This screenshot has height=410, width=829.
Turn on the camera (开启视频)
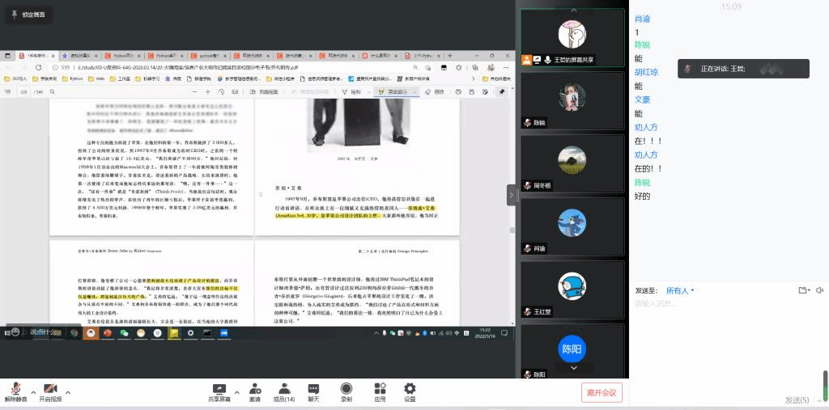pyautogui.click(x=49, y=392)
